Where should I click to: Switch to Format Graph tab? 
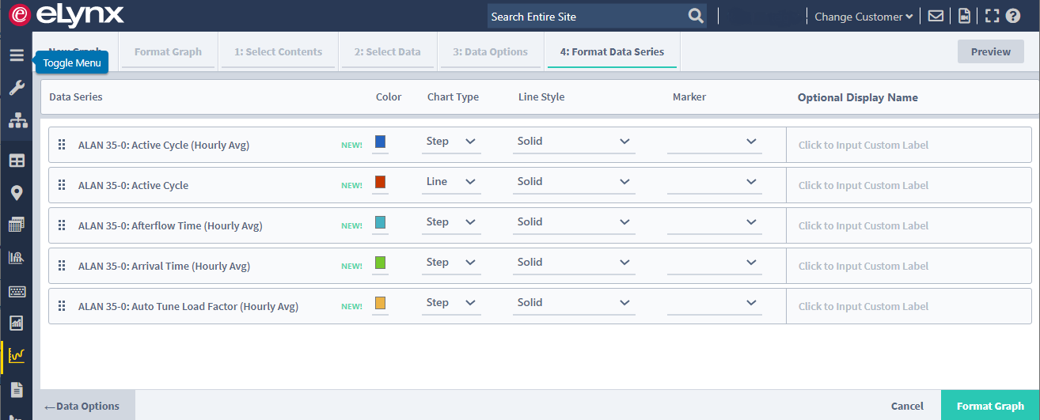pos(168,52)
